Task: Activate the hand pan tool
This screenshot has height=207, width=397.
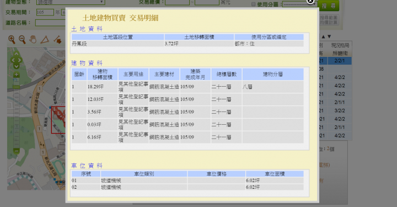Action: (x=33, y=40)
